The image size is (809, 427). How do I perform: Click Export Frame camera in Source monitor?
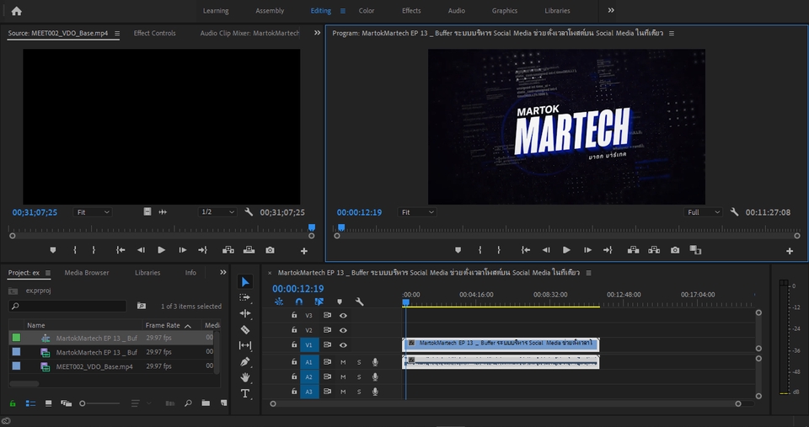tap(270, 250)
